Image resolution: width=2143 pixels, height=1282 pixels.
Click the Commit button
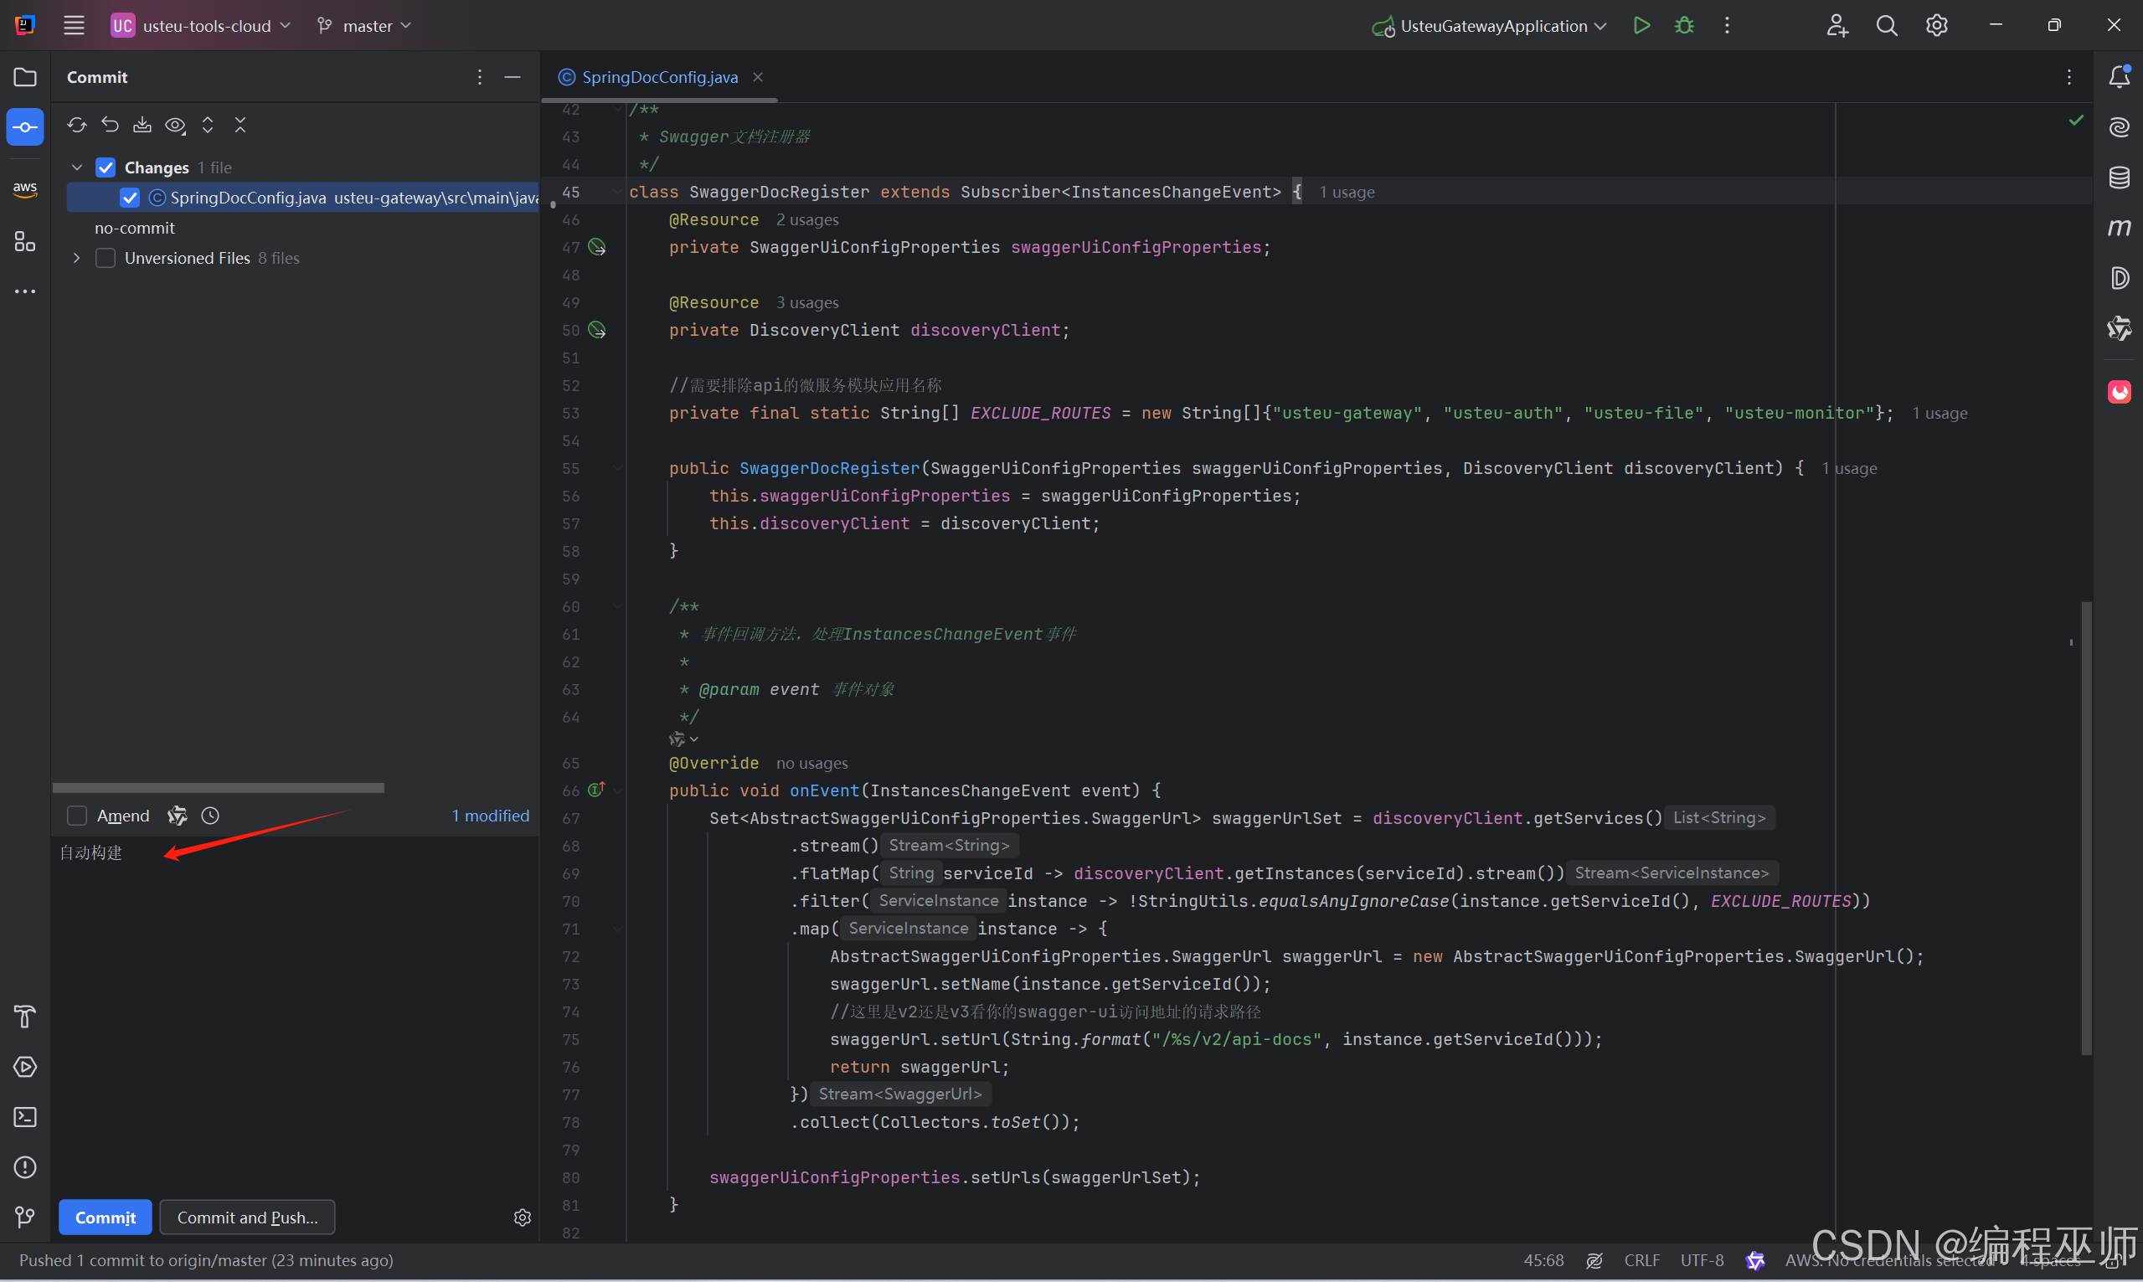pos(106,1218)
